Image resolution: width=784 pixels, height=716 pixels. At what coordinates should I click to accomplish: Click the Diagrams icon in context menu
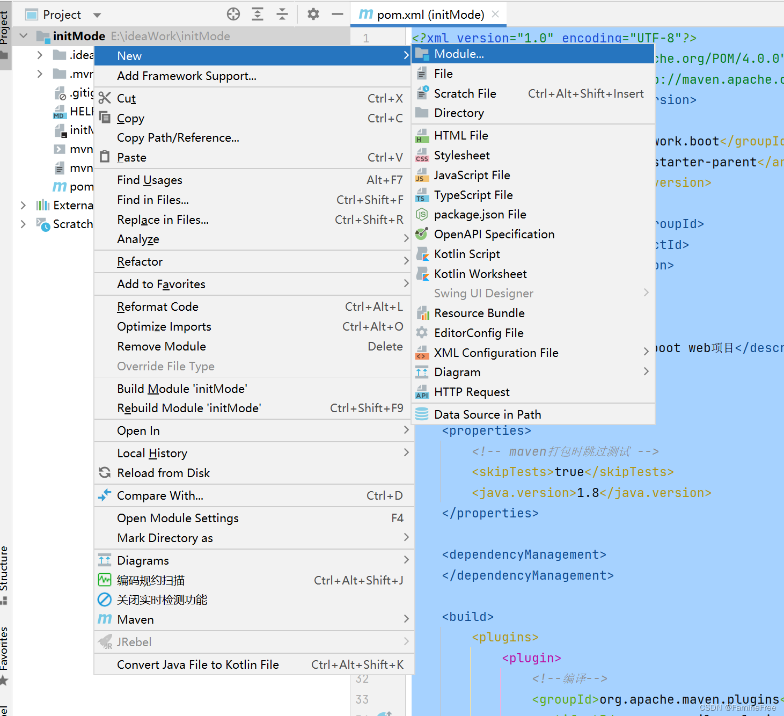tap(105, 560)
